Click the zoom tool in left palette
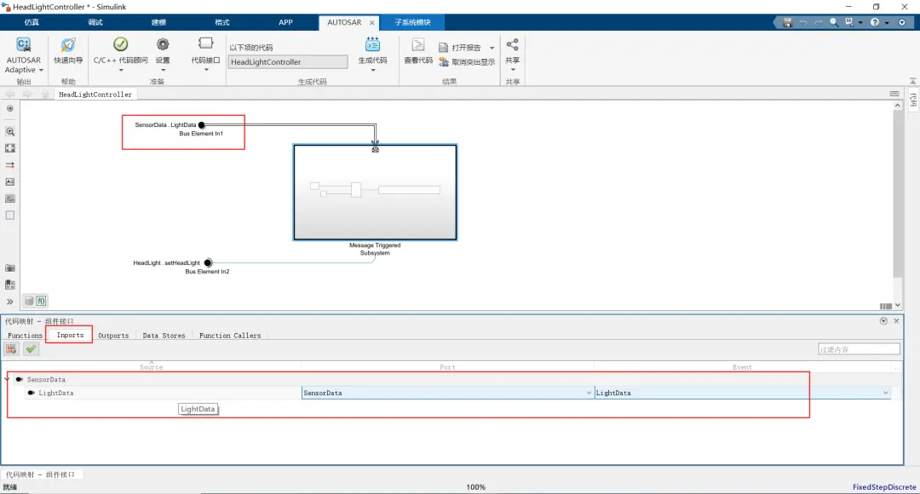Viewport: 920px width, 494px height. click(x=10, y=131)
